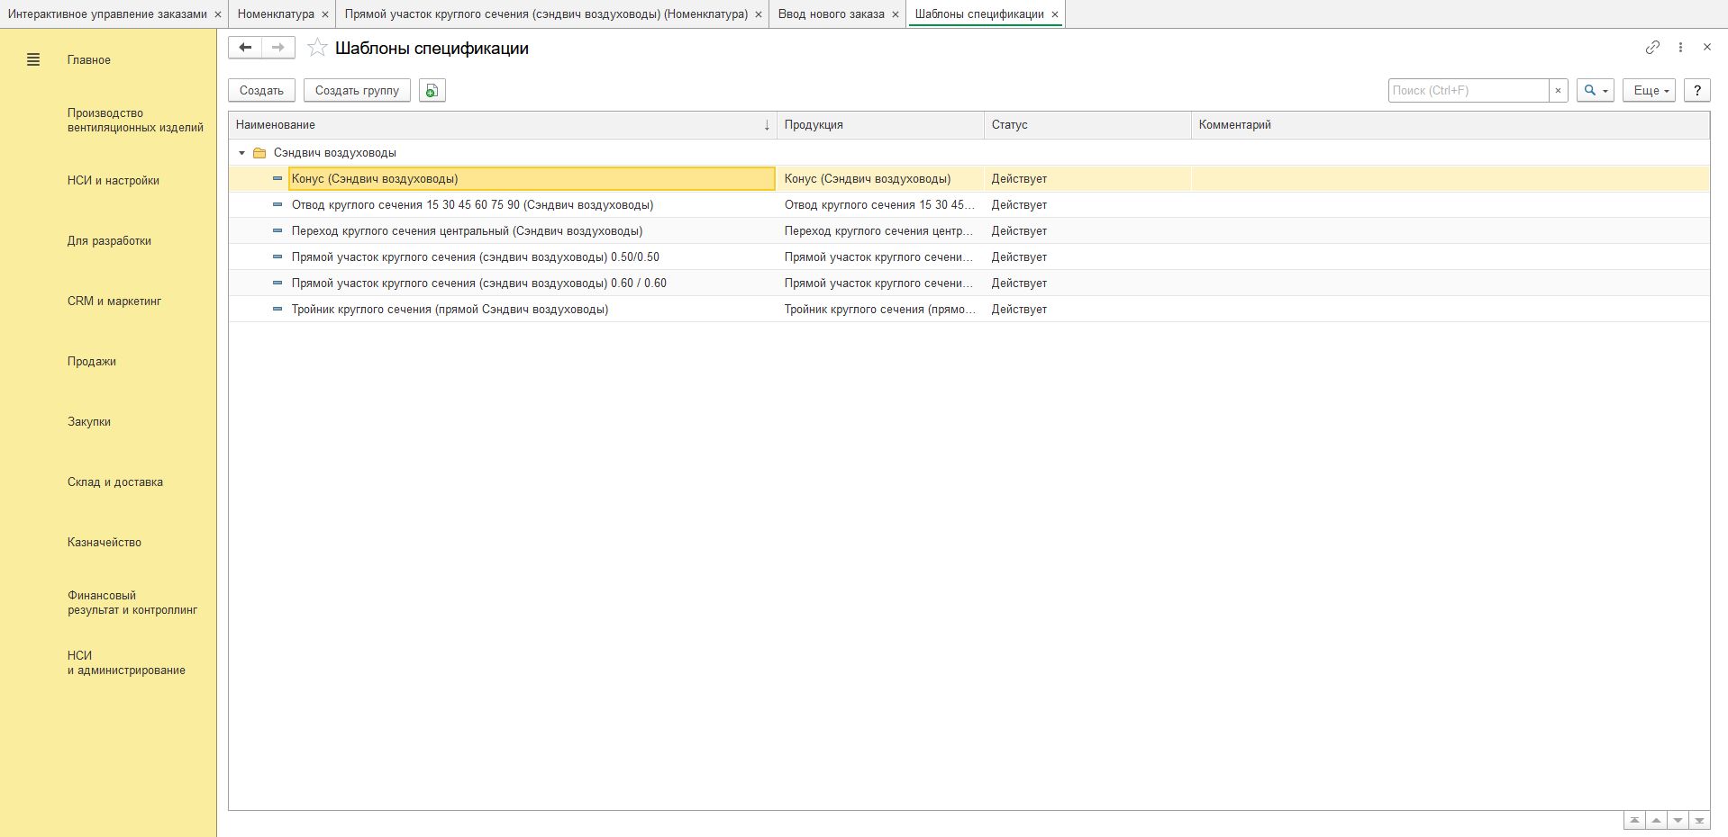Open the three-dot form options menu
1728x837 pixels.
coord(1680,48)
